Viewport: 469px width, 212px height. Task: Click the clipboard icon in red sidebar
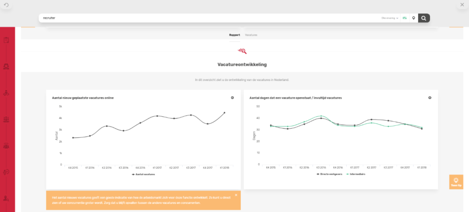click(x=6, y=40)
